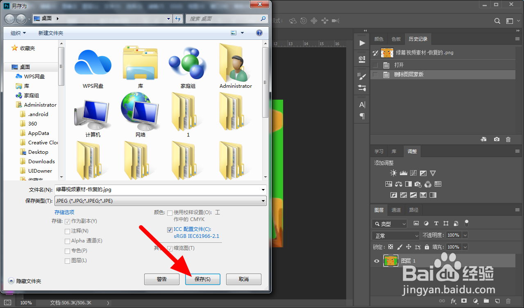
Task: Click the layer style fx icon
Action: (x=454, y=301)
